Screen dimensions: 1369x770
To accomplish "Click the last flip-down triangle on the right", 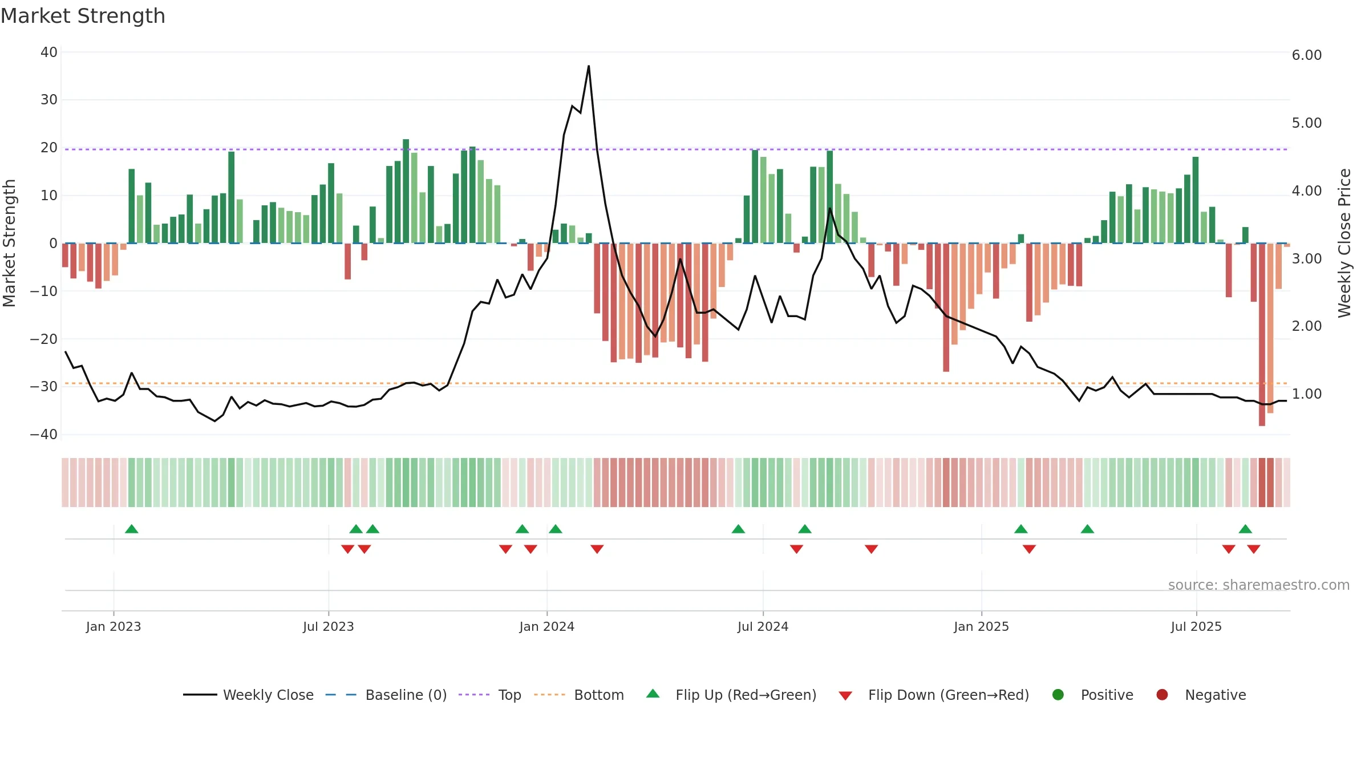I will point(1254,549).
